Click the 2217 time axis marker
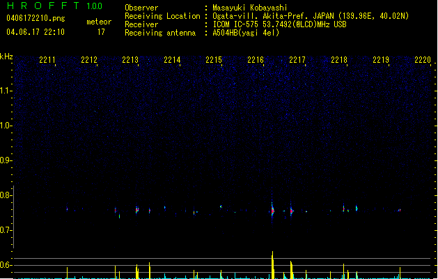438x279 pixels. pos(297,60)
